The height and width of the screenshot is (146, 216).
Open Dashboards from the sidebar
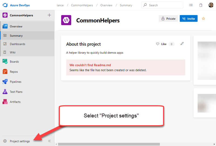27,44
